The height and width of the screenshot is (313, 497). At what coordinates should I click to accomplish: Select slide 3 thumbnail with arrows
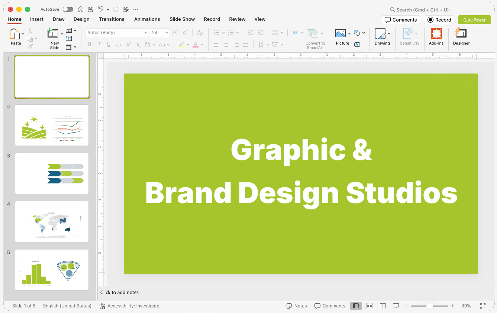(x=52, y=173)
